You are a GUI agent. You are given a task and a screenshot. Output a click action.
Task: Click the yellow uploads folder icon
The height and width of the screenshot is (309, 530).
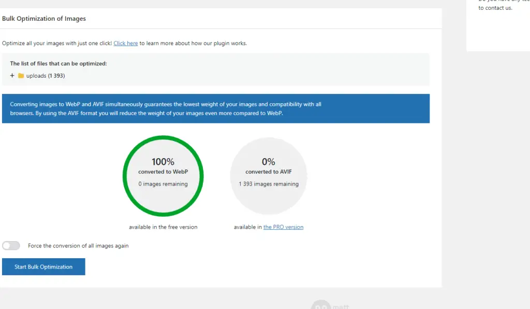click(x=21, y=76)
